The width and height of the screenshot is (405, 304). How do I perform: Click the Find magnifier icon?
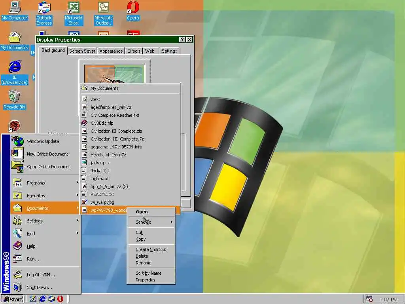pos(17,234)
